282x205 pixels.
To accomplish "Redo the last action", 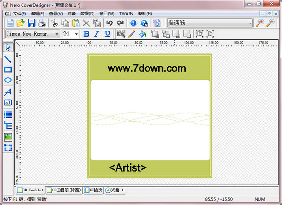I will [120, 23].
